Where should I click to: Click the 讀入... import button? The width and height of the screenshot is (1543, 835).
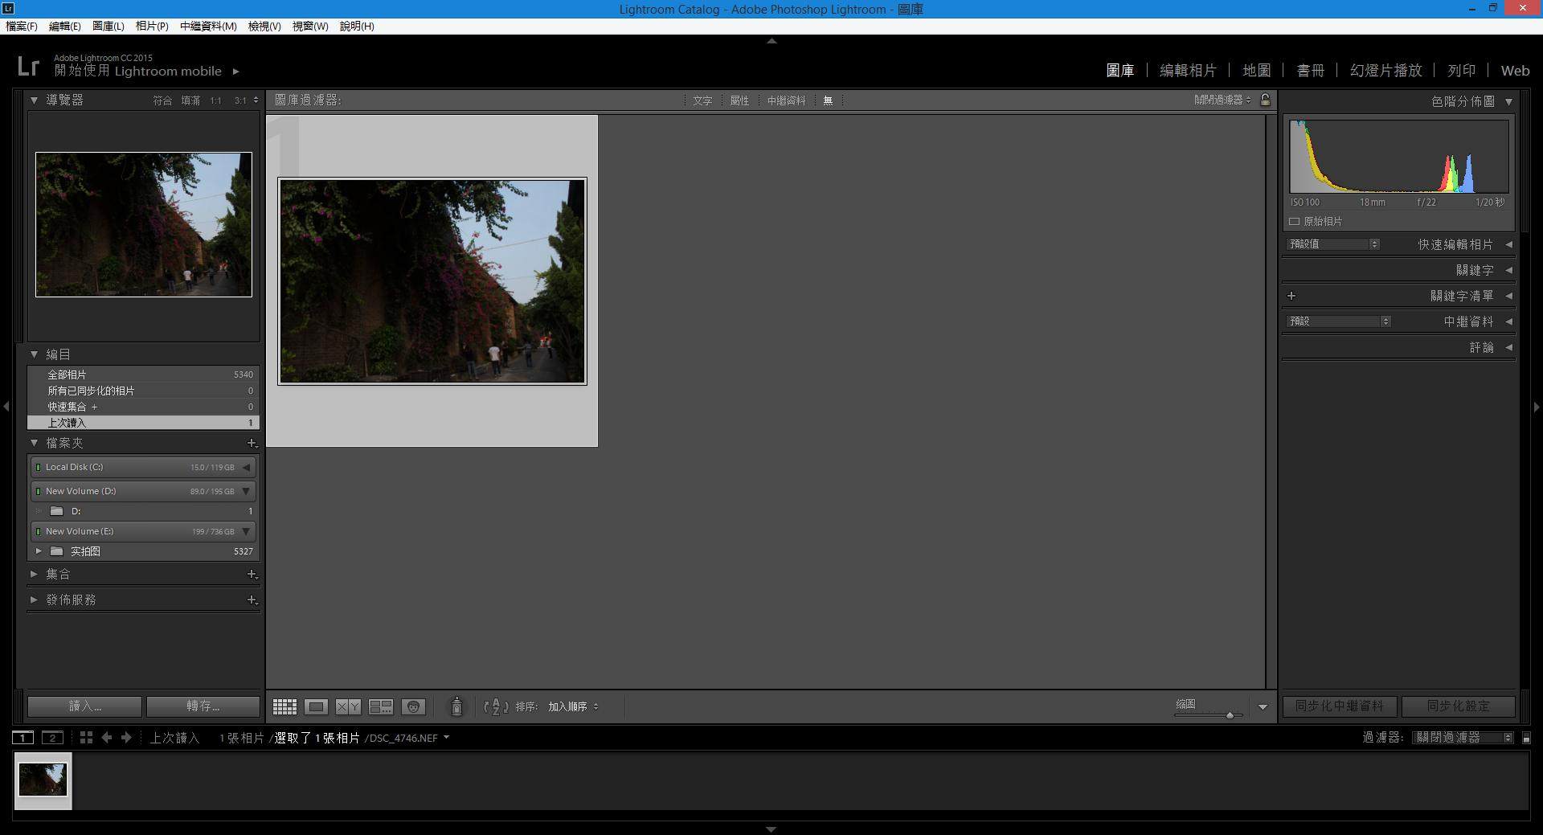pyautogui.click(x=84, y=706)
